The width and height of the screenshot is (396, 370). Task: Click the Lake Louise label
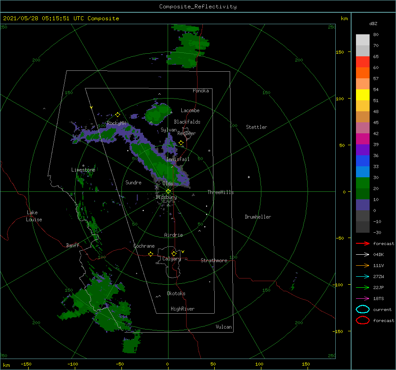34,216
